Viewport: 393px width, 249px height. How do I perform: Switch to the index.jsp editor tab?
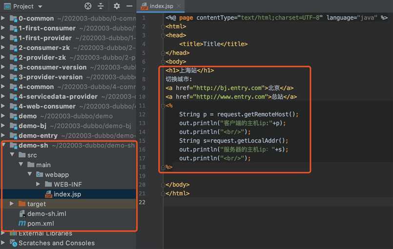(x=162, y=6)
